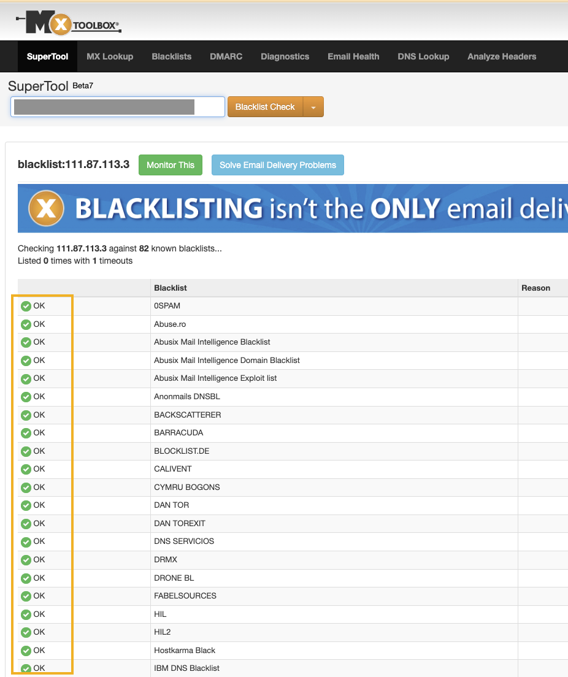The image size is (568, 677).
Task: Run the Blacklist Check button
Action: click(x=265, y=107)
